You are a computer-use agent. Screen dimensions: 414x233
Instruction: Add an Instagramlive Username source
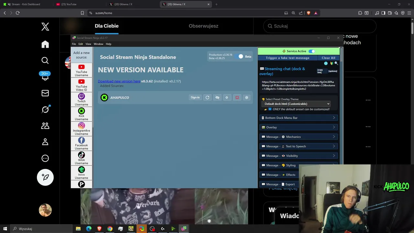(x=82, y=129)
